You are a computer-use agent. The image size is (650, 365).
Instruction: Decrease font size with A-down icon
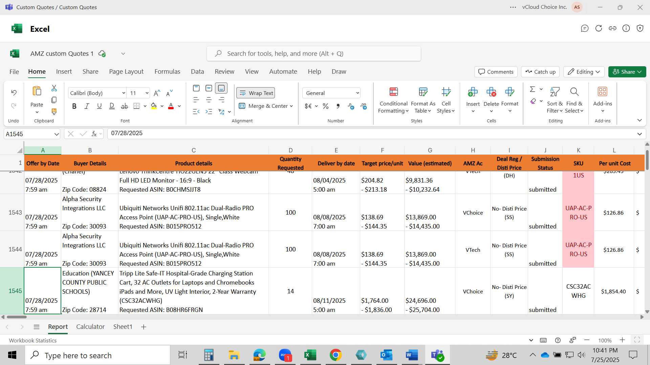(170, 93)
